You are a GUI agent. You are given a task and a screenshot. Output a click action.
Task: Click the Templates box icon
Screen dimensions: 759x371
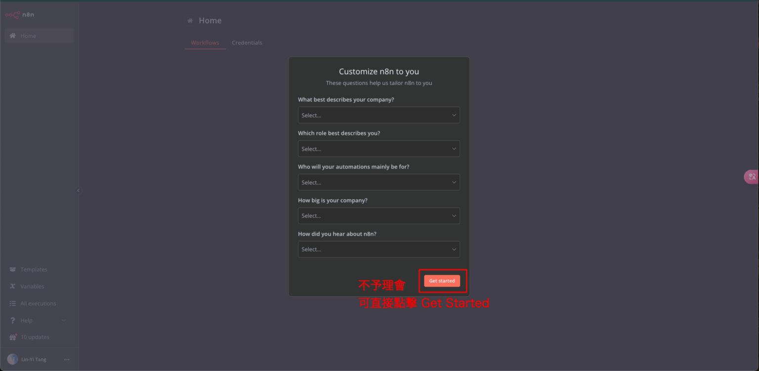tap(13, 270)
